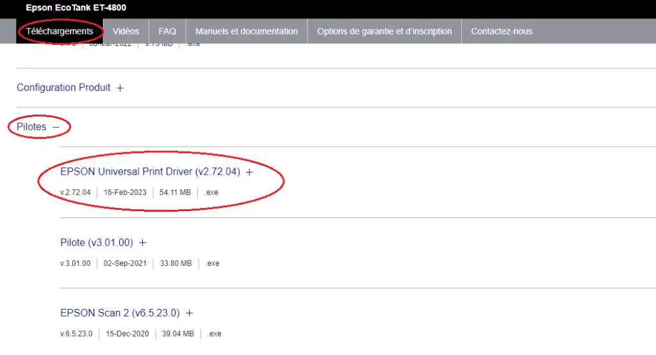Click the Pilotes section heading
This screenshot has width=656, height=355.
[x=31, y=127]
